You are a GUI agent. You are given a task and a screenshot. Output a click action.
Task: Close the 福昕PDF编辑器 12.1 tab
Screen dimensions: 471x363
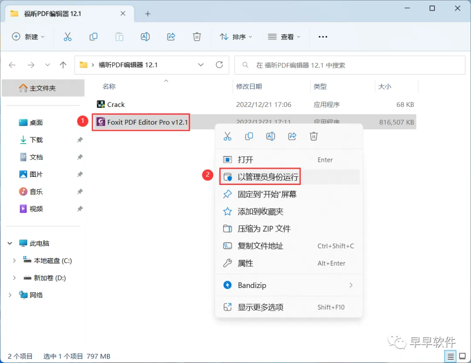pyautogui.click(x=123, y=14)
